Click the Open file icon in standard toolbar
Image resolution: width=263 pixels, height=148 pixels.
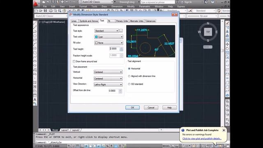41,11
